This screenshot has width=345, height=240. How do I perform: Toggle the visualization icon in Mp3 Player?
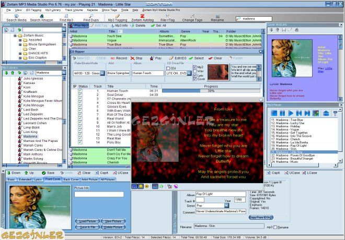[316, 113]
